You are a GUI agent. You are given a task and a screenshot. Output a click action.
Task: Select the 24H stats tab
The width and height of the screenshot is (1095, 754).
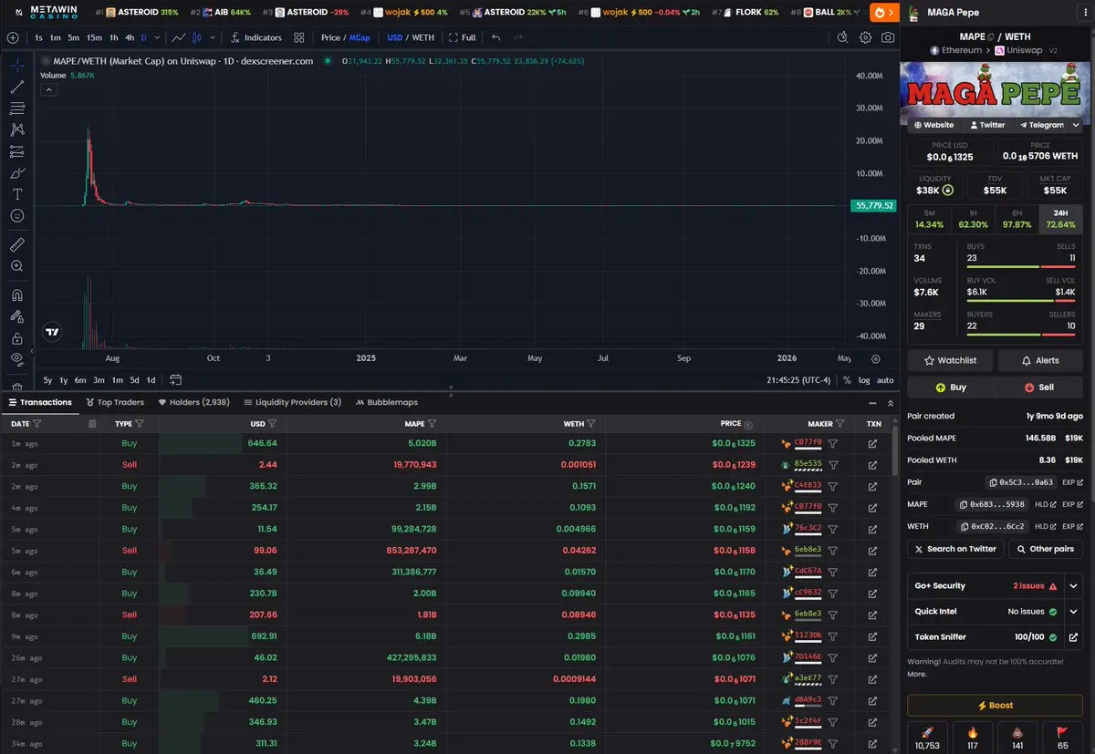point(1060,219)
